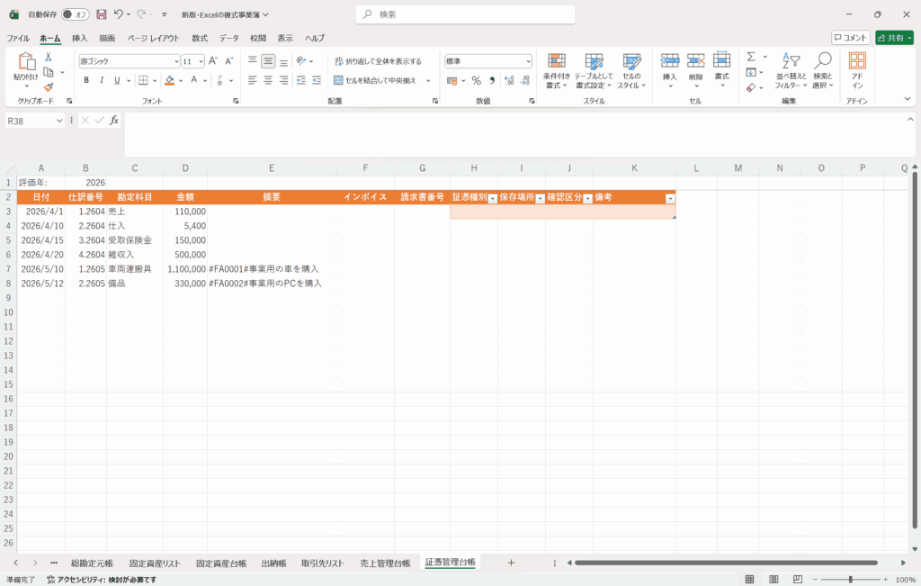Toggle italic formatting
This screenshot has width=921, height=586.
click(103, 80)
